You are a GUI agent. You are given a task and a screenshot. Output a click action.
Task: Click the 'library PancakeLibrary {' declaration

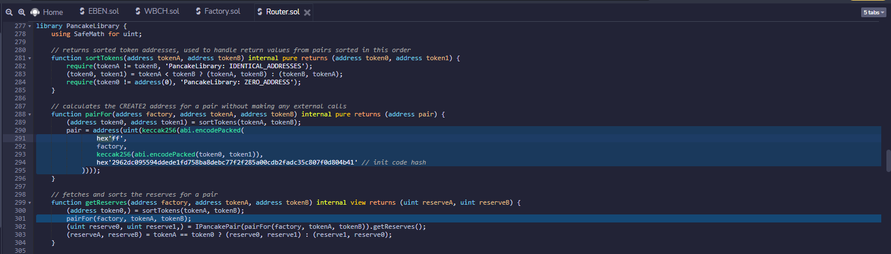(x=81, y=26)
